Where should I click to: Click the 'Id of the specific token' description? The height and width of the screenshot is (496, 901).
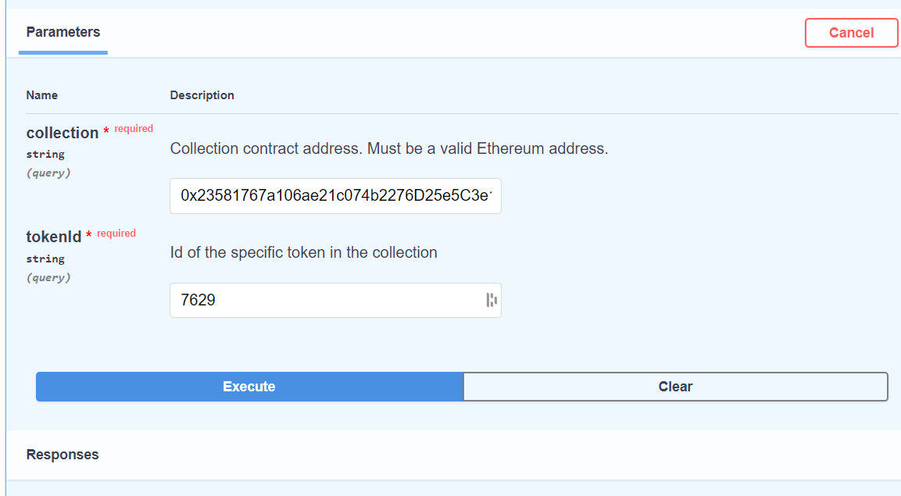[303, 252]
